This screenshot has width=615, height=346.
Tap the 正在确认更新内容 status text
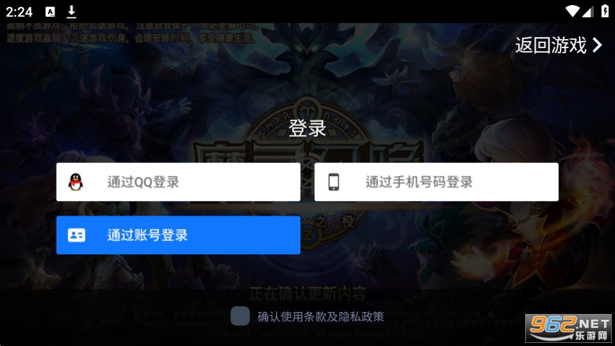[307, 293]
